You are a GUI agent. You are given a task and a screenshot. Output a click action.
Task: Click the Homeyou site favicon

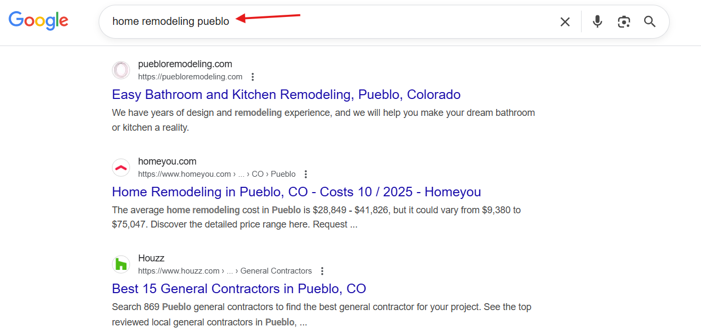point(121,168)
